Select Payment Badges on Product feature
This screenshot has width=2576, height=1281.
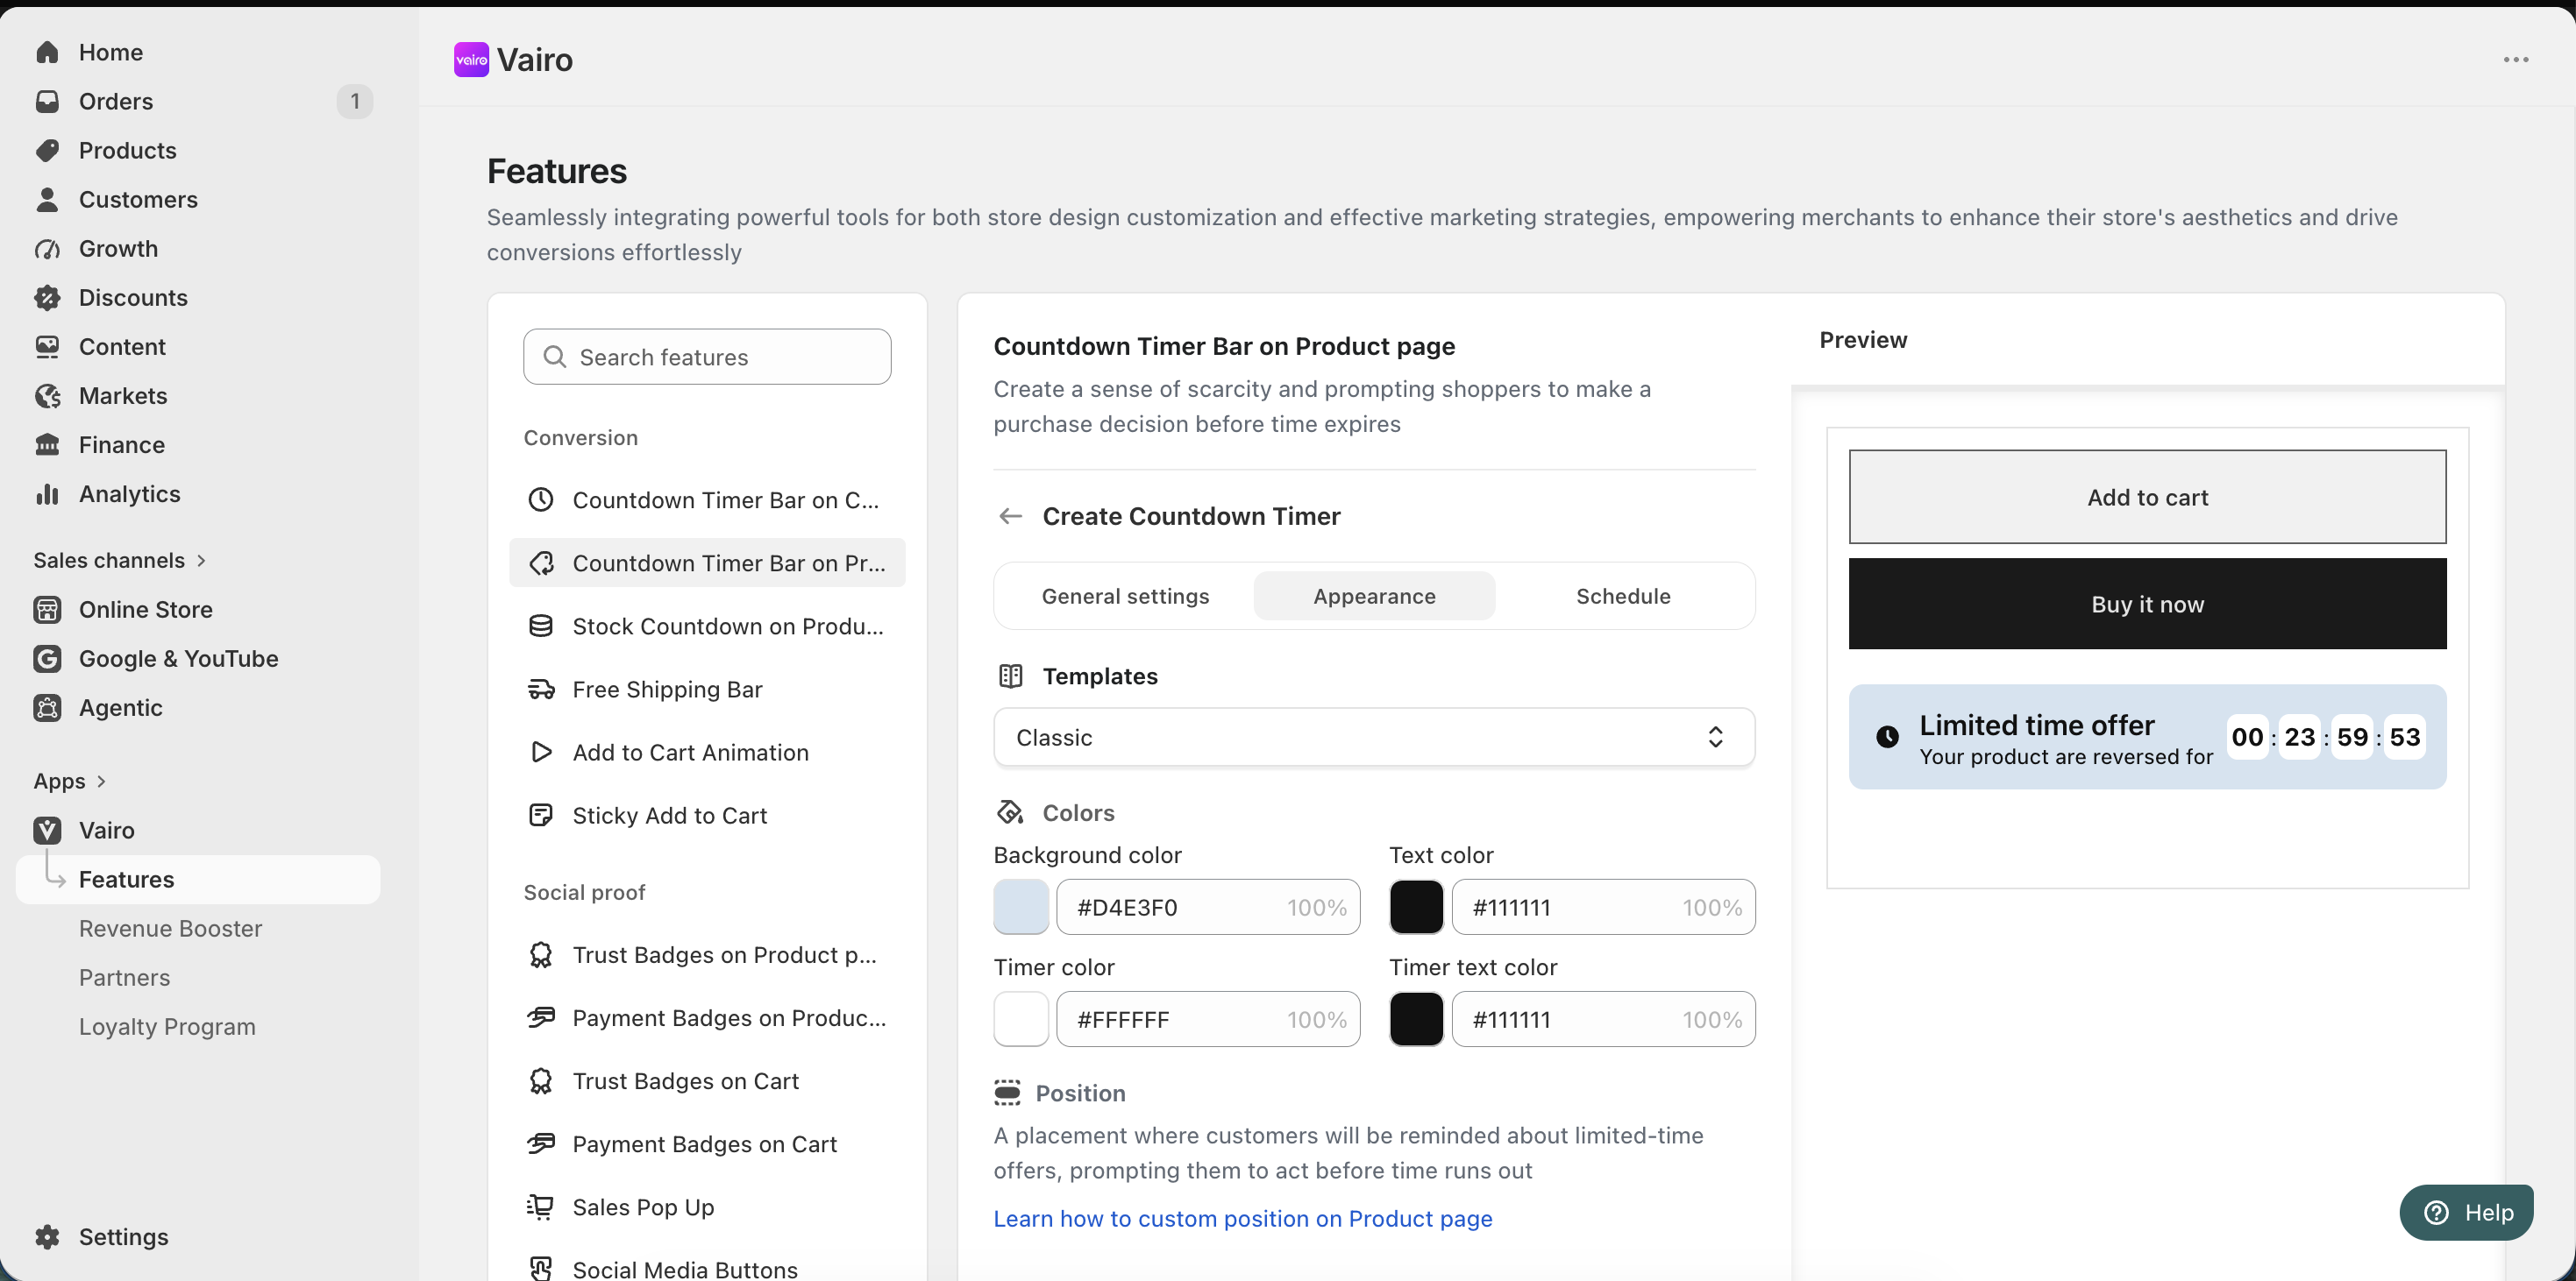[x=707, y=1017]
